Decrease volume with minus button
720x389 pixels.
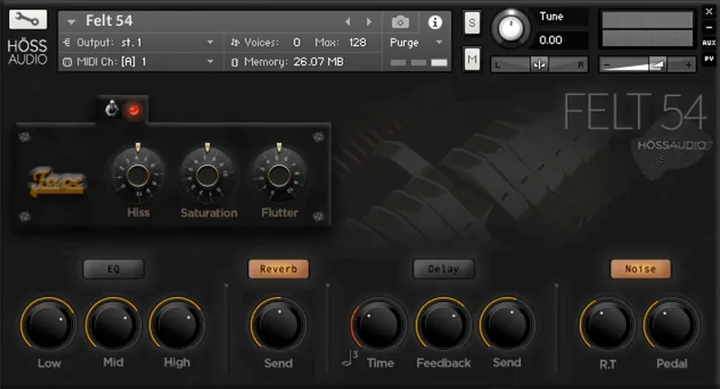(x=607, y=65)
